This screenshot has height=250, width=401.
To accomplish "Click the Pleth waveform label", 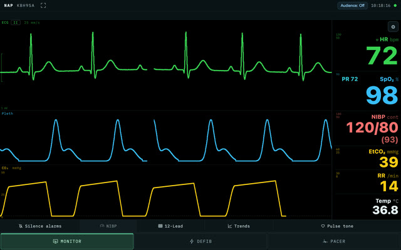I will (7, 114).
